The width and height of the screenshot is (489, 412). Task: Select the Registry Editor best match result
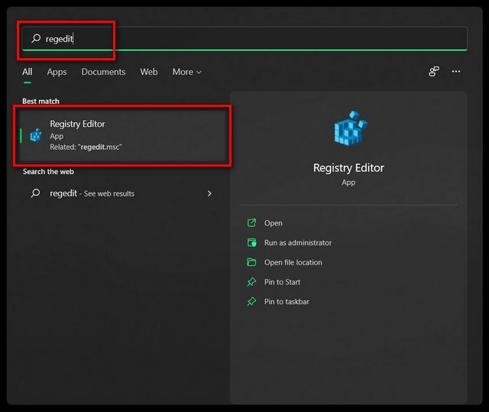(x=122, y=135)
